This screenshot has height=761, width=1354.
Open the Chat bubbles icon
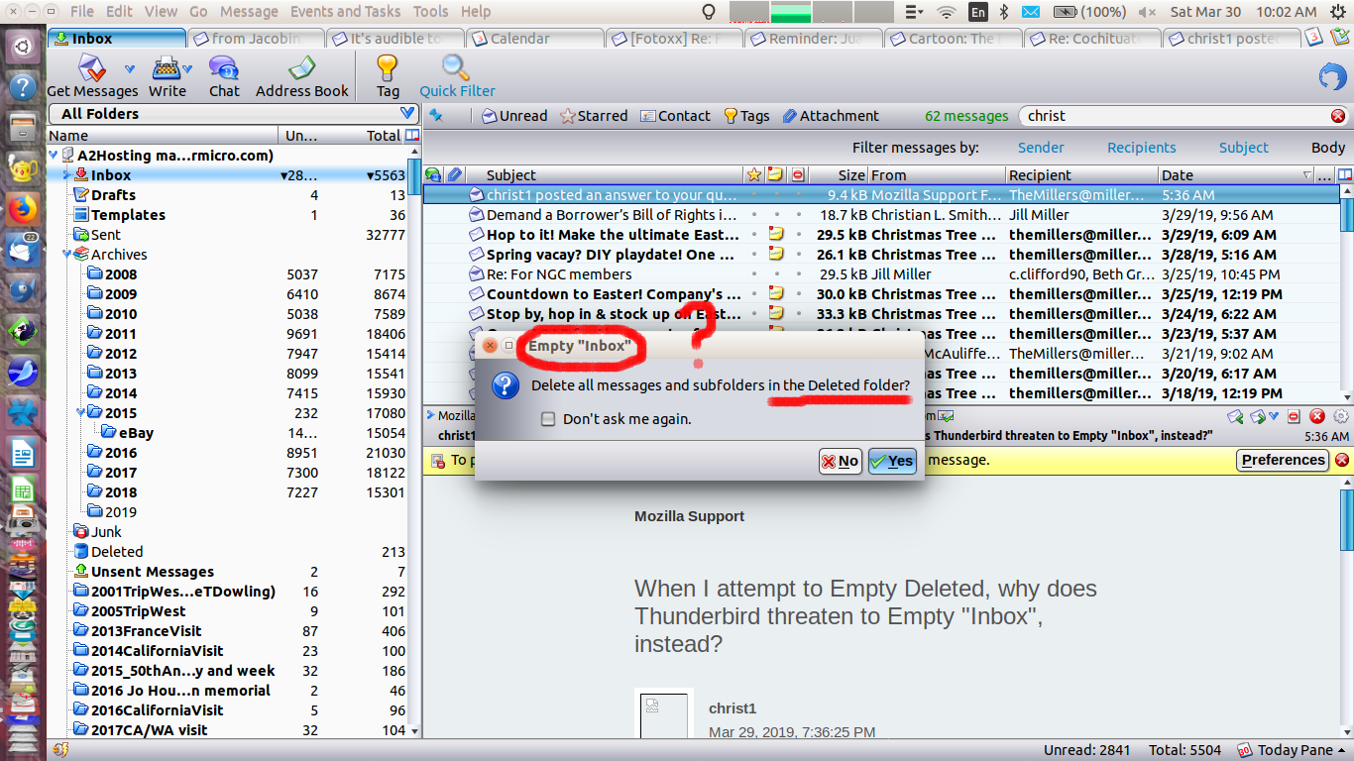224,68
